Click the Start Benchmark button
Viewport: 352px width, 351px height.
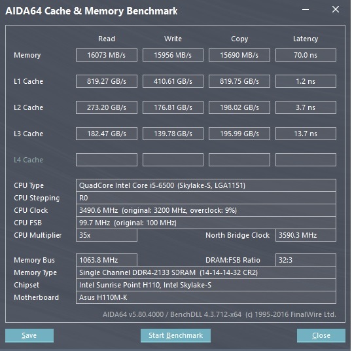coord(175,335)
